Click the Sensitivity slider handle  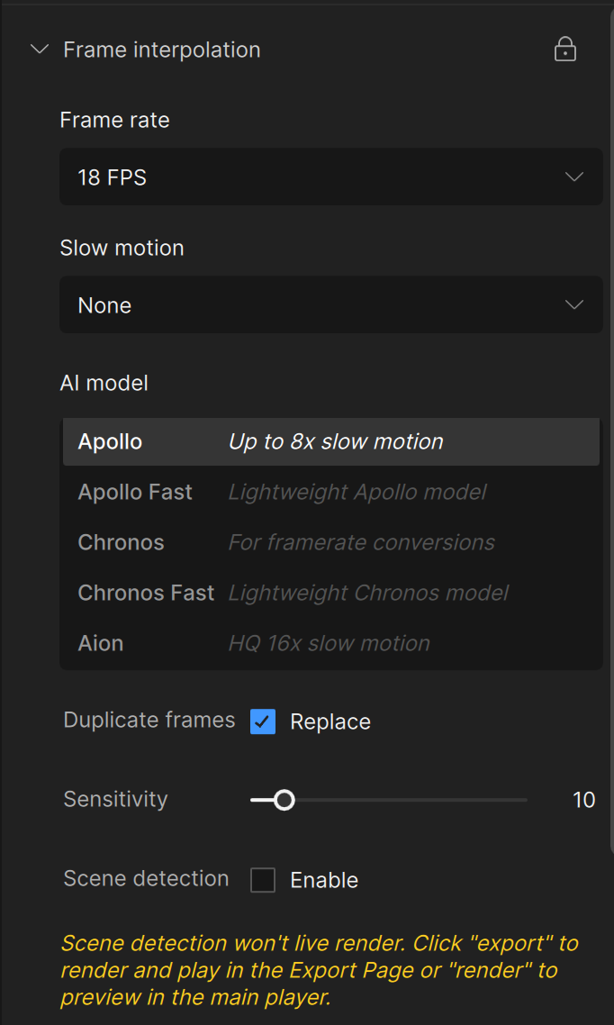(x=284, y=800)
